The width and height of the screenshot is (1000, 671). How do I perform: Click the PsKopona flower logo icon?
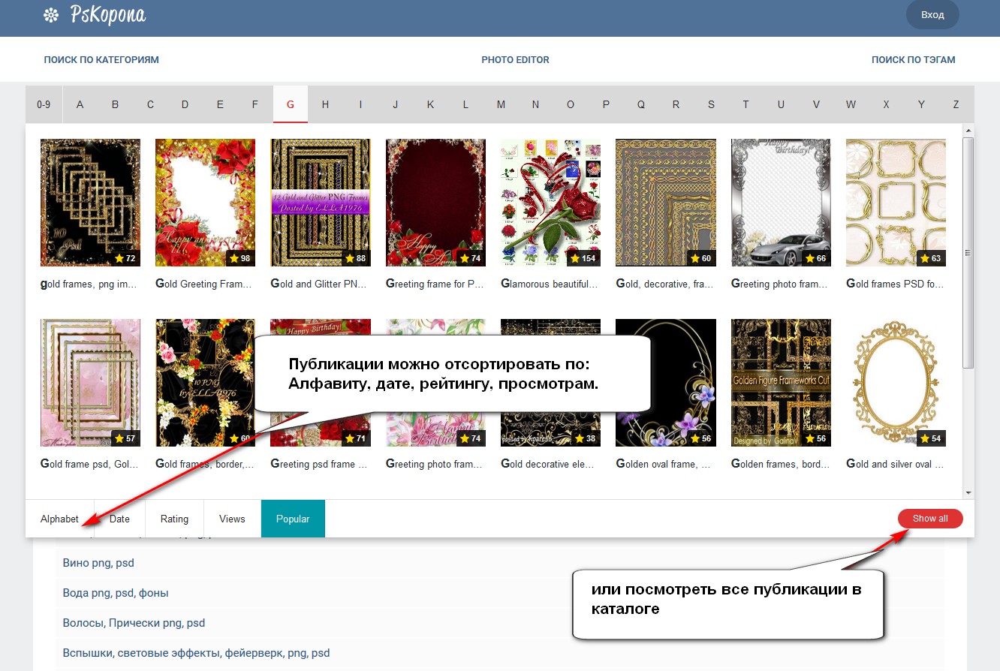[51, 15]
